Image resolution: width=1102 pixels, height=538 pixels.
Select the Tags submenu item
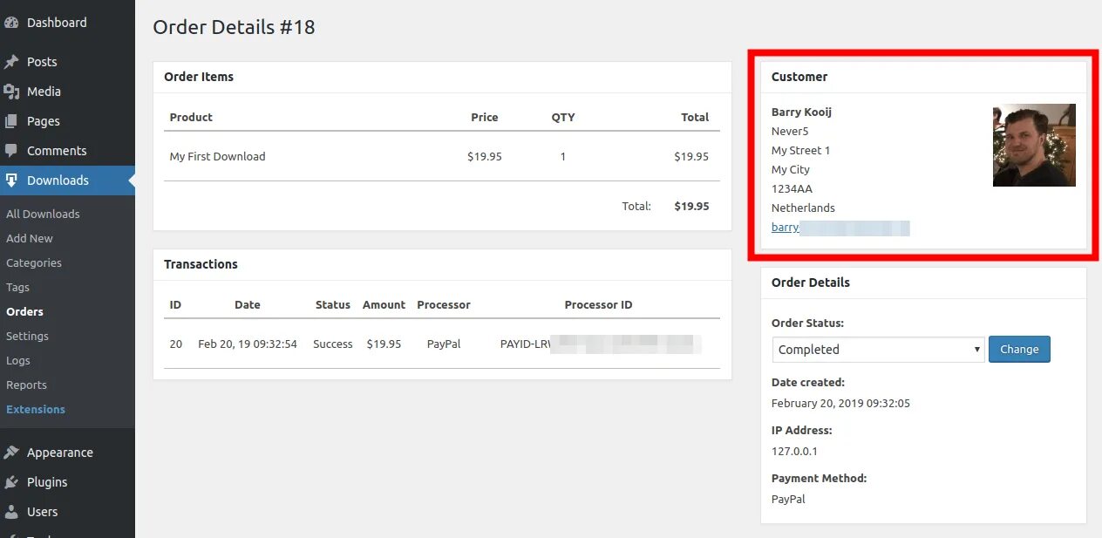(18, 287)
